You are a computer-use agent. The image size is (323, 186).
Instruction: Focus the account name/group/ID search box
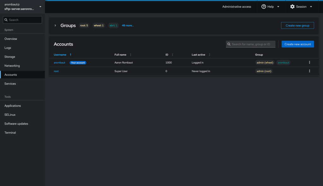252,44
